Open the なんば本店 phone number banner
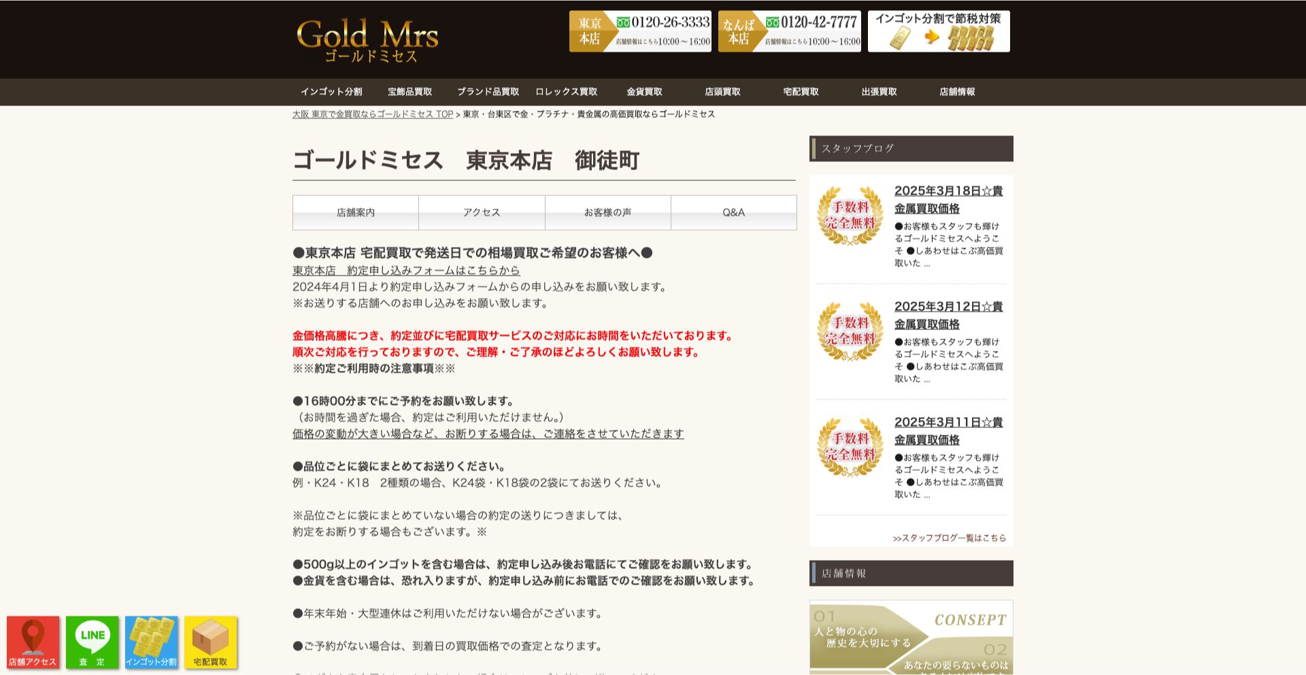This screenshot has width=1306, height=675. pos(790,31)
